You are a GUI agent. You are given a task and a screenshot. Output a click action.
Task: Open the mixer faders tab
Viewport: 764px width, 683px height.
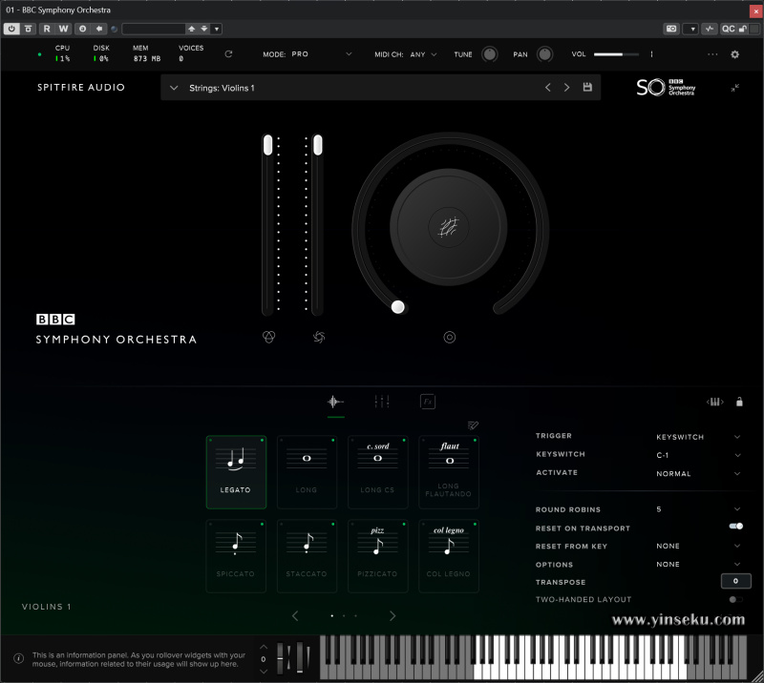[x=382, y=402]
